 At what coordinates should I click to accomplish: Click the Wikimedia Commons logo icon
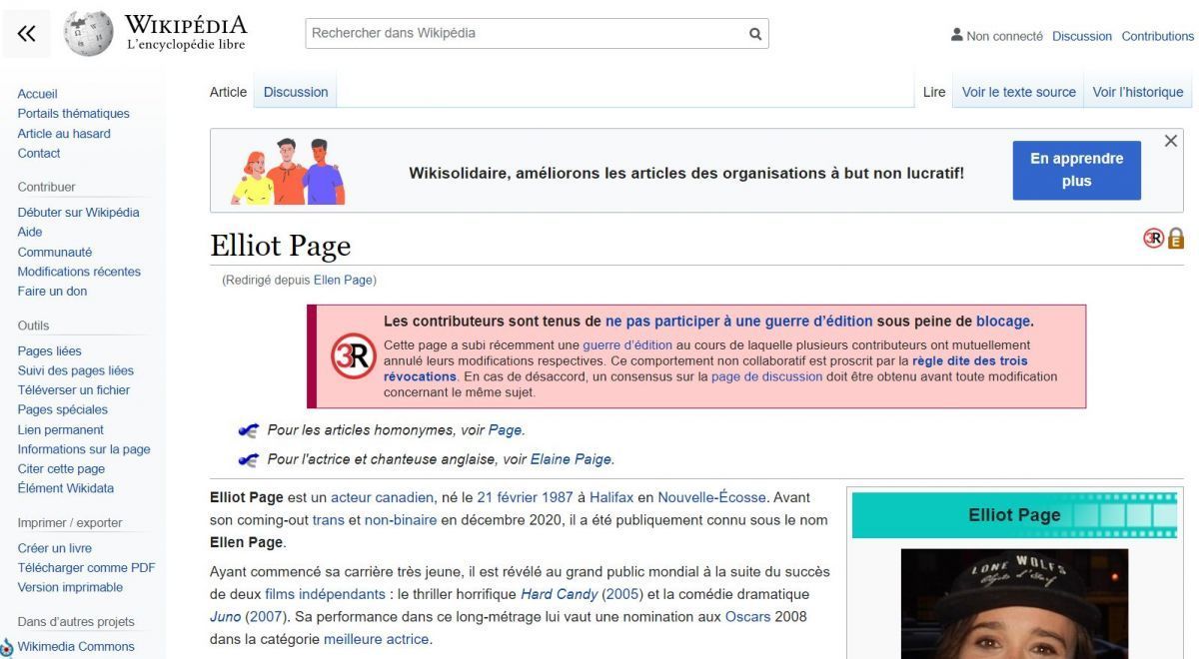(8, 646)
